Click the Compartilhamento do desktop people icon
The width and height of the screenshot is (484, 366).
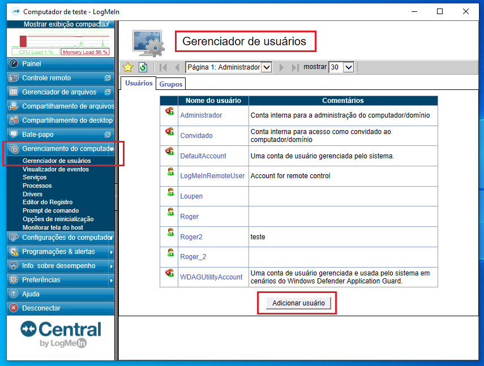tap(14, 120)
